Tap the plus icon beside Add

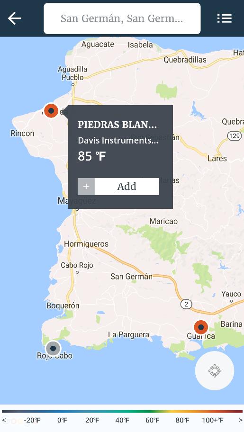pos(86,187)
